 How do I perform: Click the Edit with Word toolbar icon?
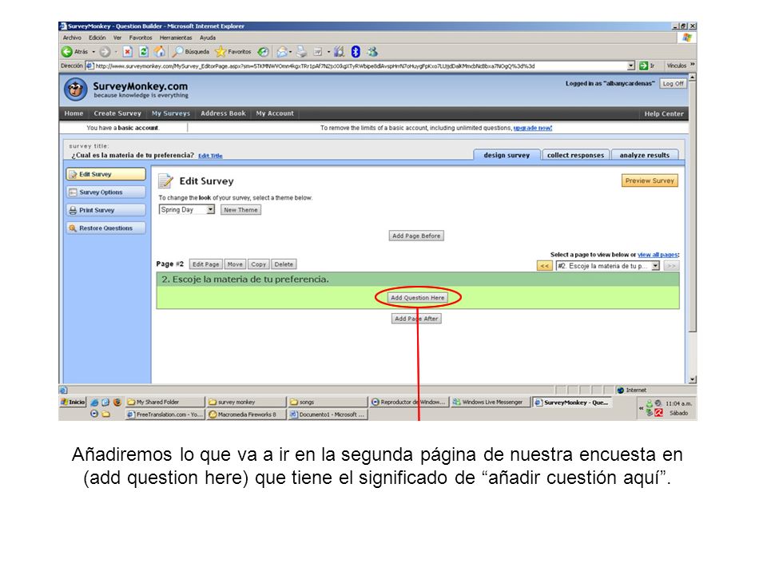click(318, 51)
